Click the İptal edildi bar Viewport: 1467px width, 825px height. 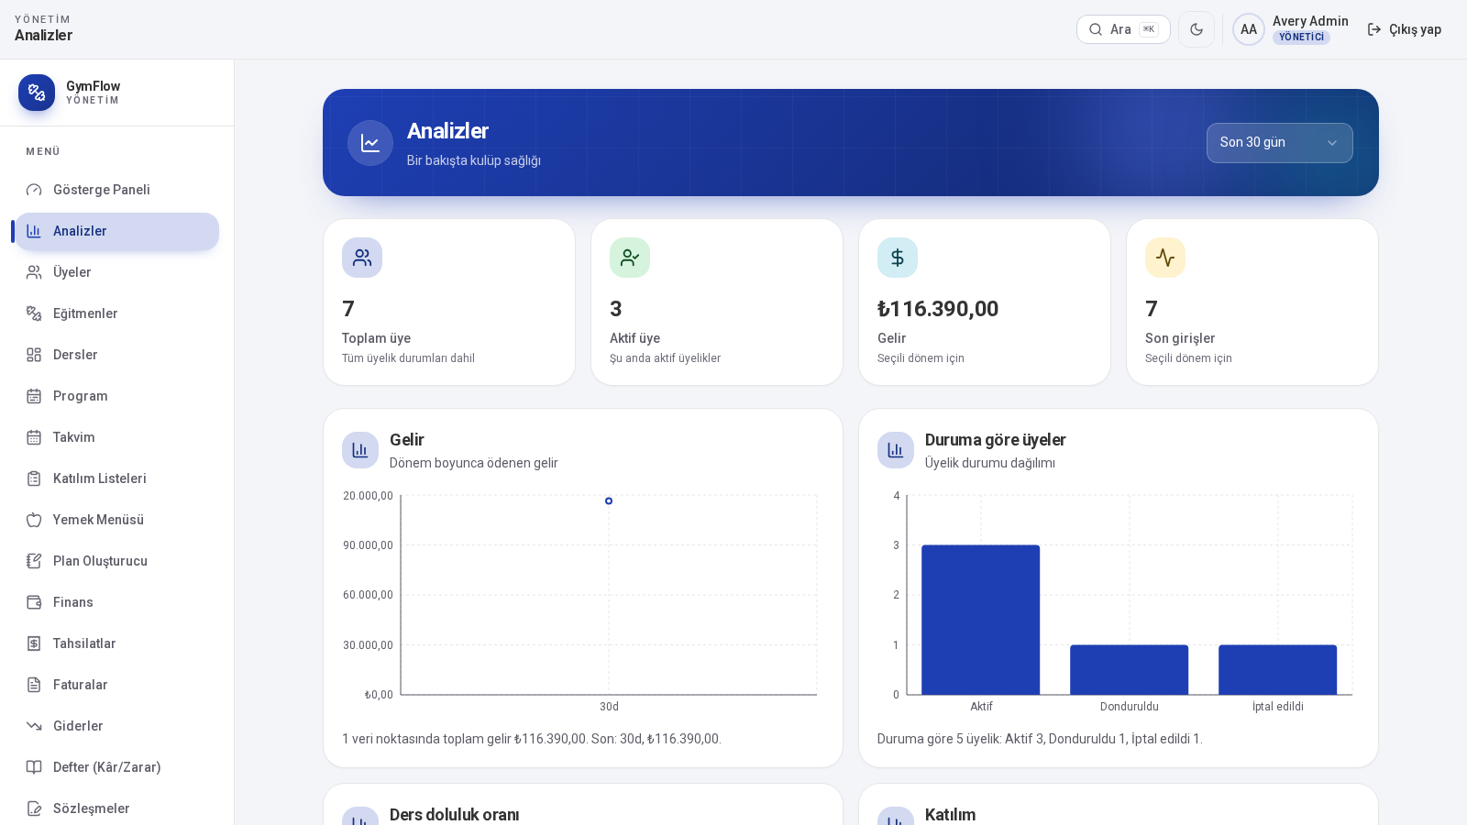[1278, 670]
